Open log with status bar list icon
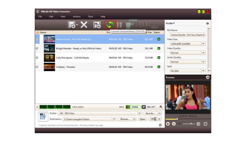Image resolution: width=246 pixels, height=142 pixels. [x=160, y=125]
